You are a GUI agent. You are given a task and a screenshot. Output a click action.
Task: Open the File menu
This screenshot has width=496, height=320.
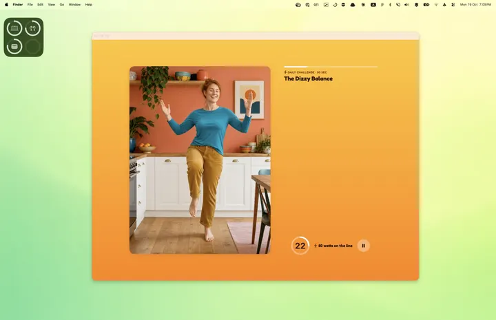[30, 5]
